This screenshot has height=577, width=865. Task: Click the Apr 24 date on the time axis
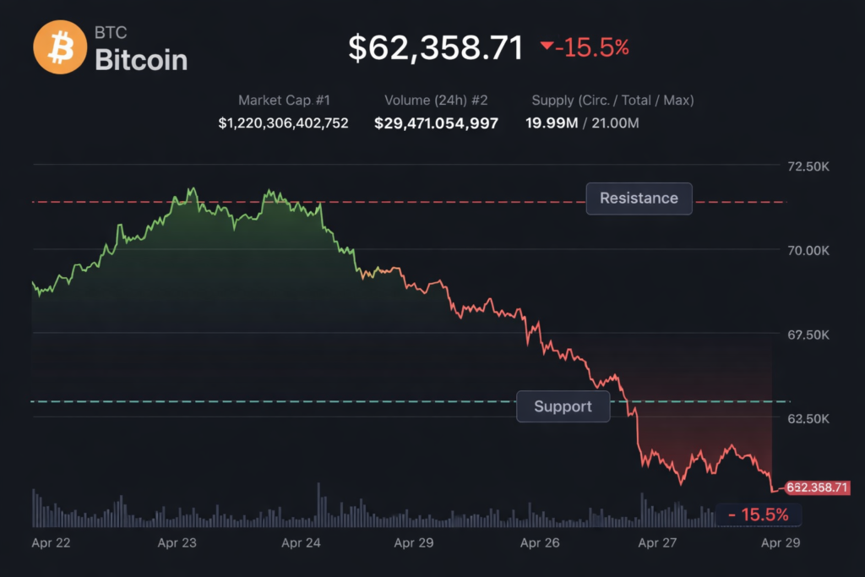(x=301, y=542)
